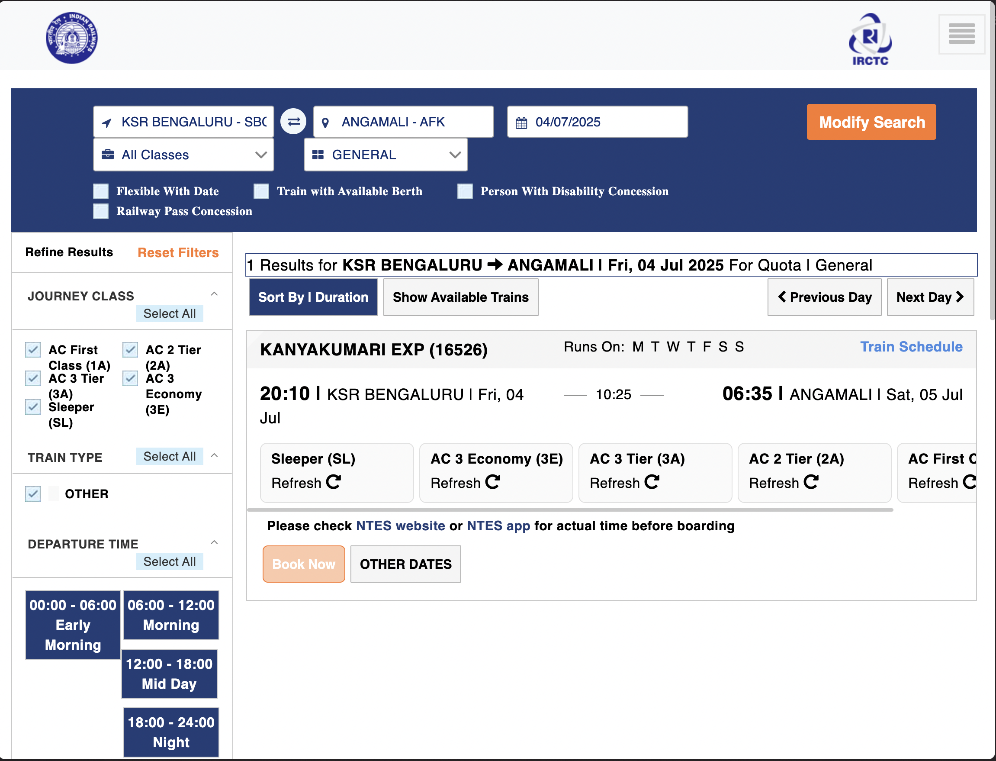Refresh AC 2 Tier (2A) availability
Viewport: 996px width, 761px height.
coord(811,482)
